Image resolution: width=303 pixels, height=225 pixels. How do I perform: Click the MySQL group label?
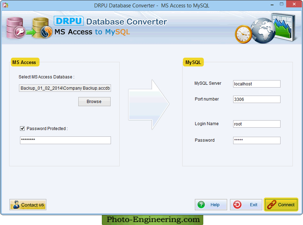(x=193, y=62)
